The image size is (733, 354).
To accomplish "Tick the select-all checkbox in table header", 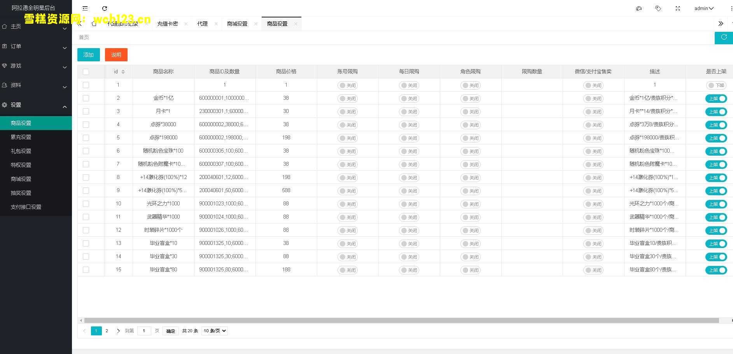I will pyautogui.click(x=86, y=72).
